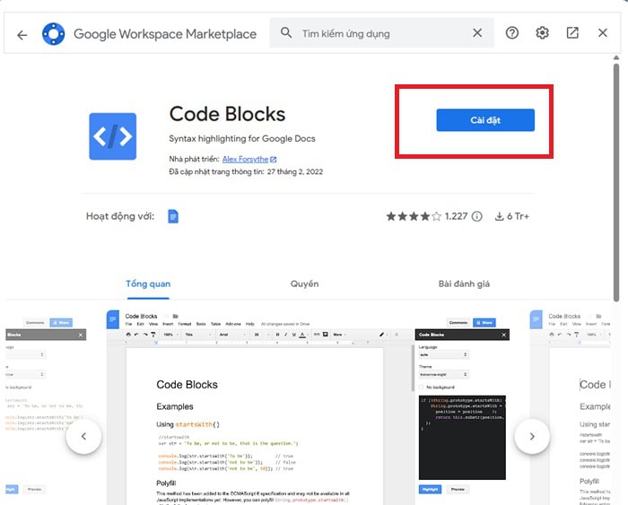Open the help question mark icon
Viewport: 628px width, 505px height.
click(512, 33)
